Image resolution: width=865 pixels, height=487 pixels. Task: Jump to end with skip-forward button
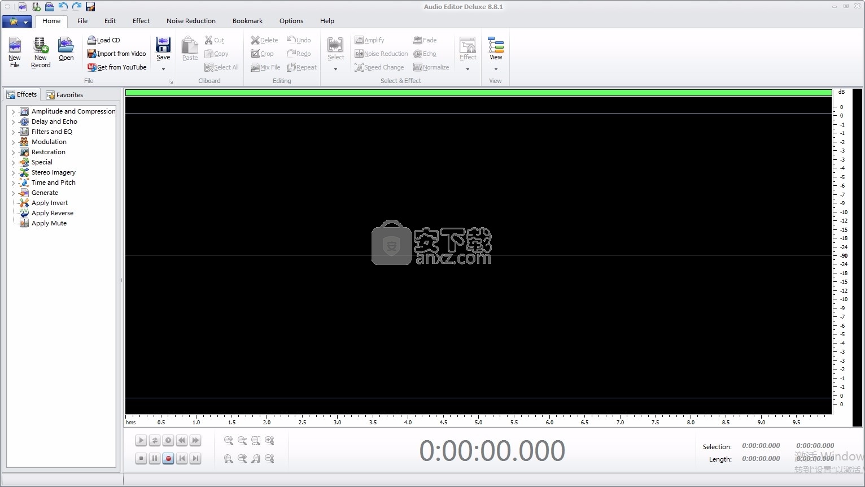(195, 458)
